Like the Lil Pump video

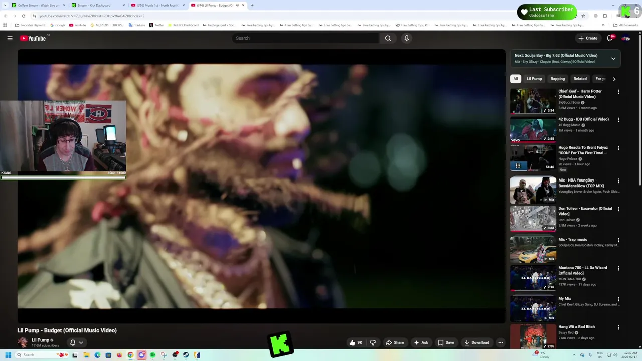pos(356,343)
